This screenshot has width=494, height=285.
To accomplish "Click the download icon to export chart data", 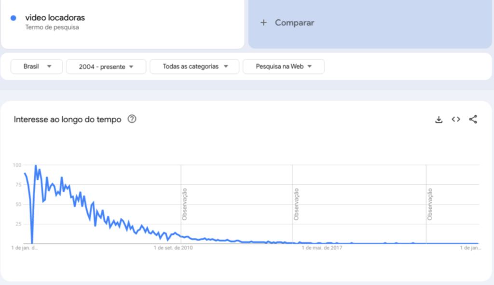I will [439, 119].
